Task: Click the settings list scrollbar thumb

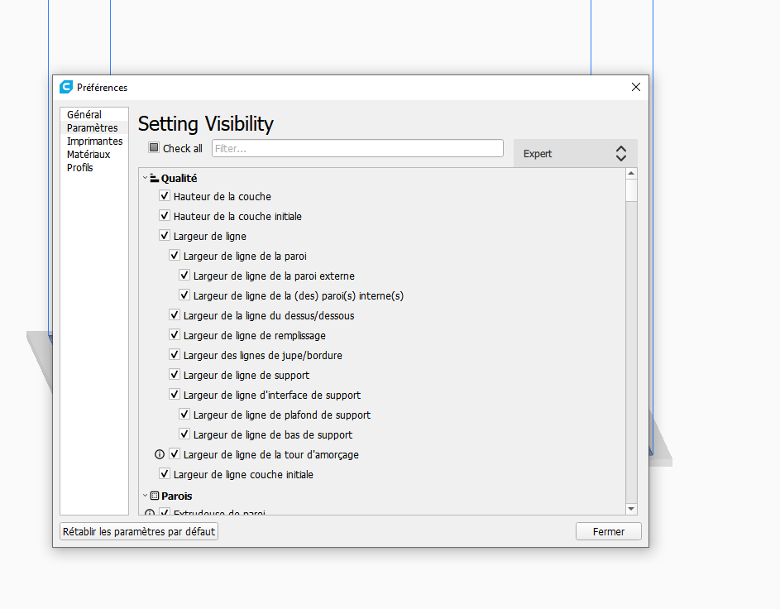Action: click(x=631, y=190)
